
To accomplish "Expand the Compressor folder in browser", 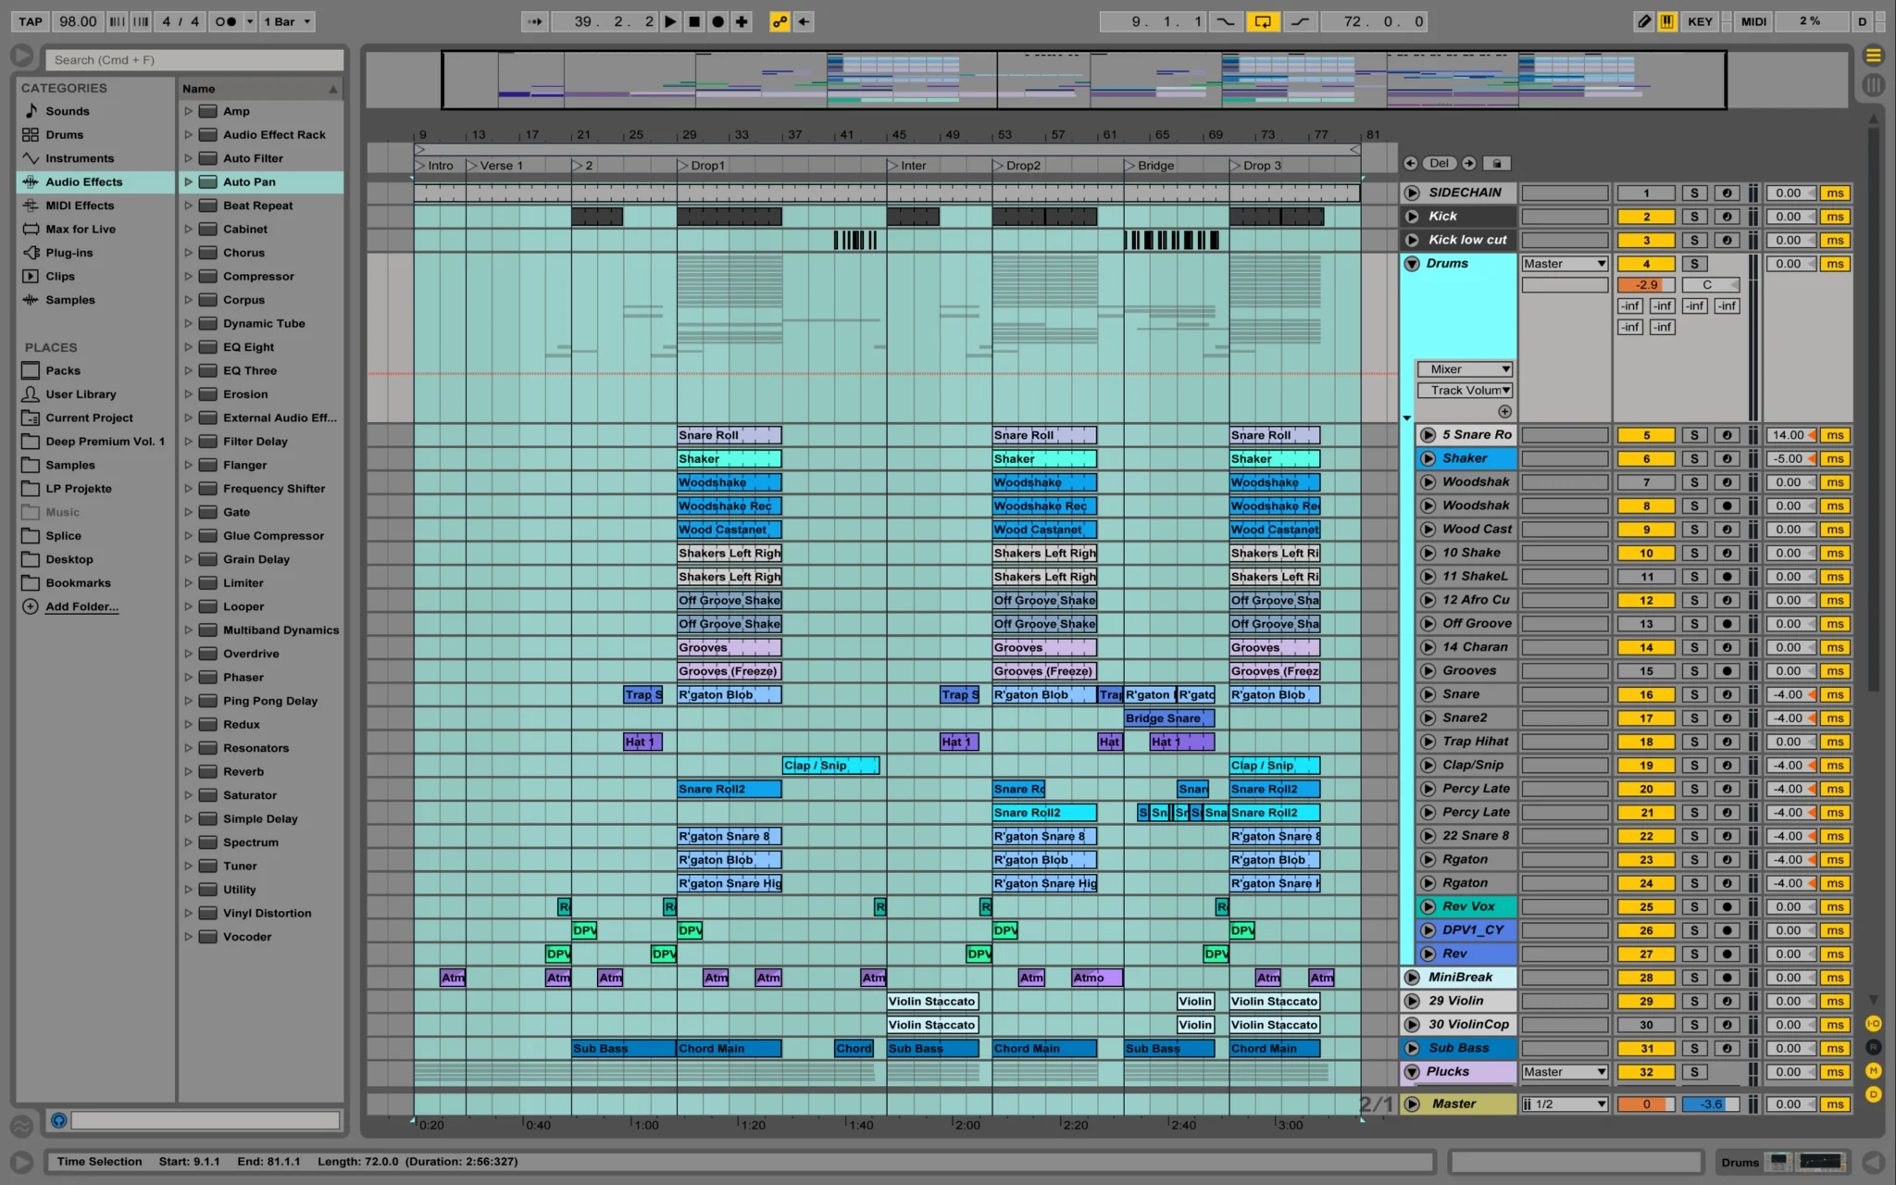I will 188,276.
